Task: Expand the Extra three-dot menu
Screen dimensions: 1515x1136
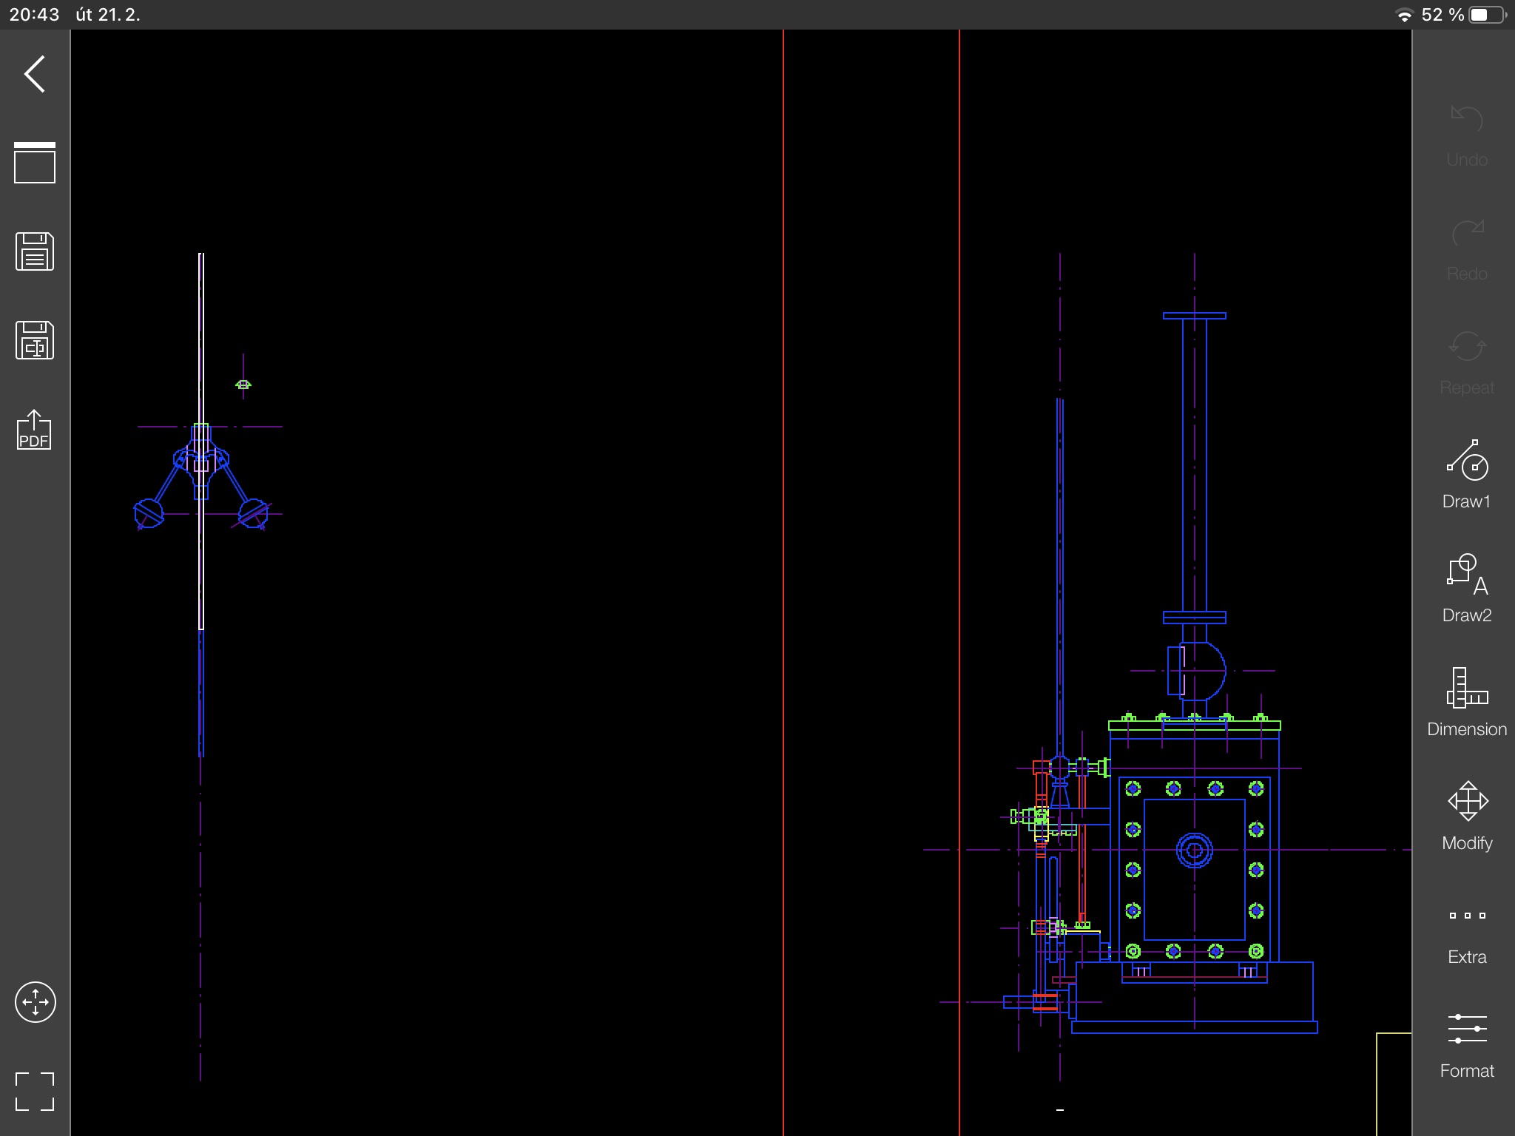Action: point(1467,932)
